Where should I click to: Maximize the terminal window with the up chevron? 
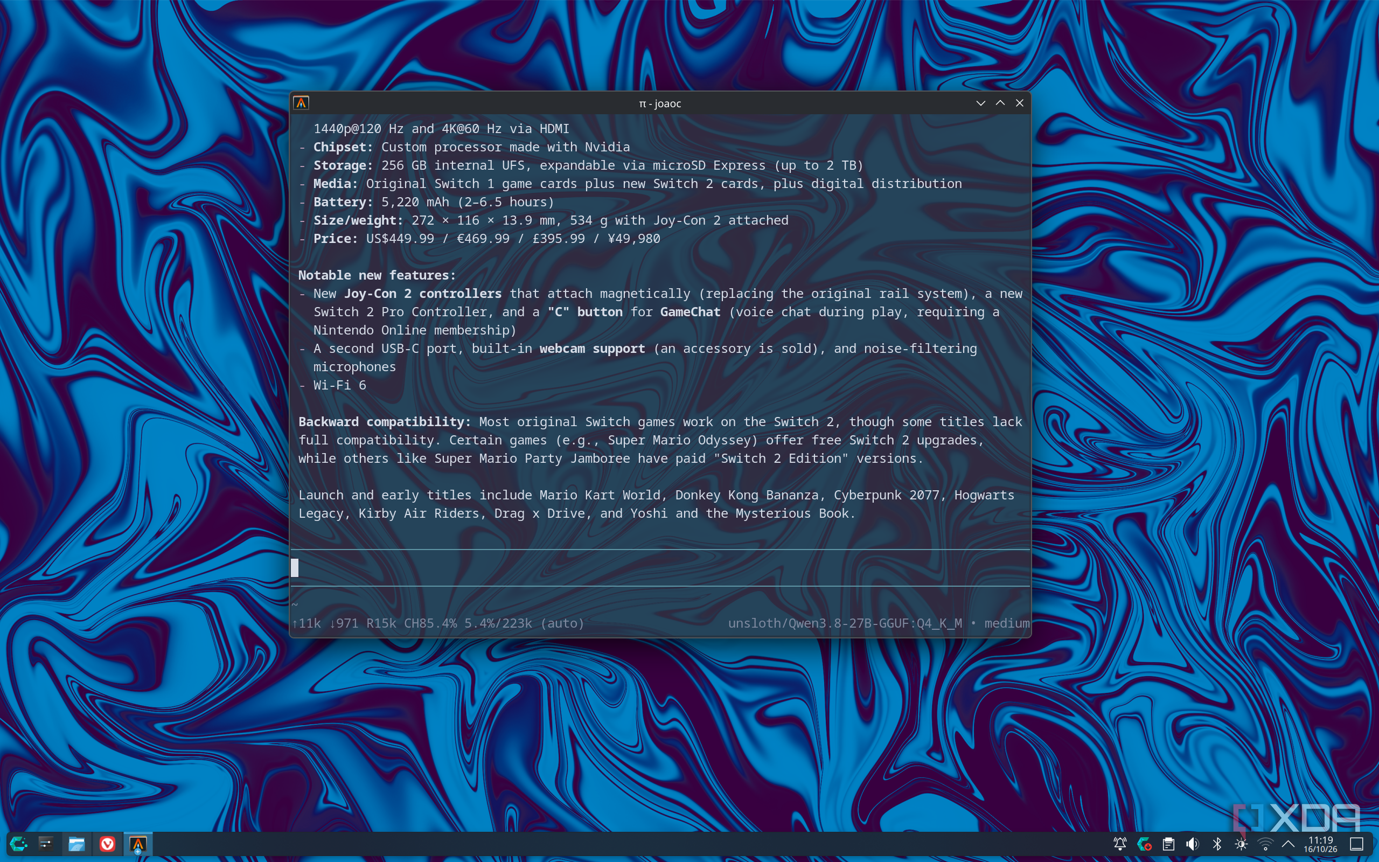[x=1000, y=103]
